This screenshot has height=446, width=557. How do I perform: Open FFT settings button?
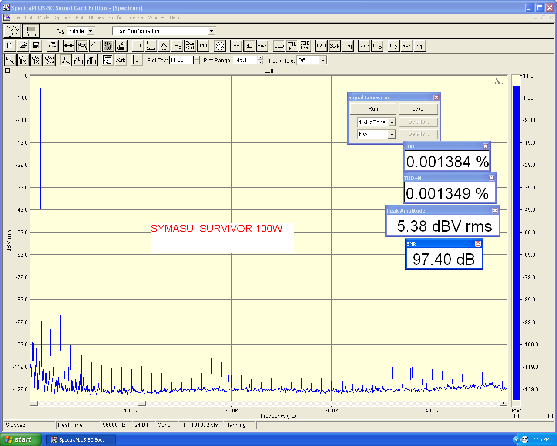tap(138, 46)
